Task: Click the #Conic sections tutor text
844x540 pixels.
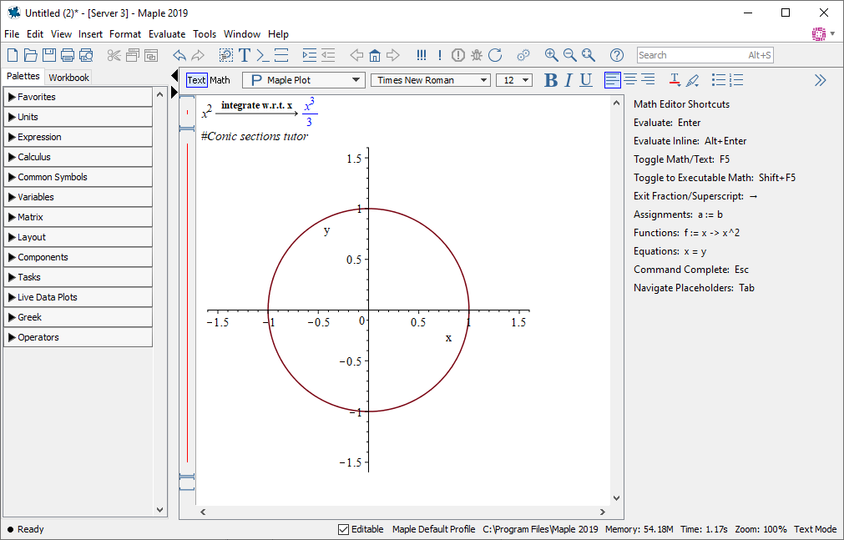Action: point(255,136)
